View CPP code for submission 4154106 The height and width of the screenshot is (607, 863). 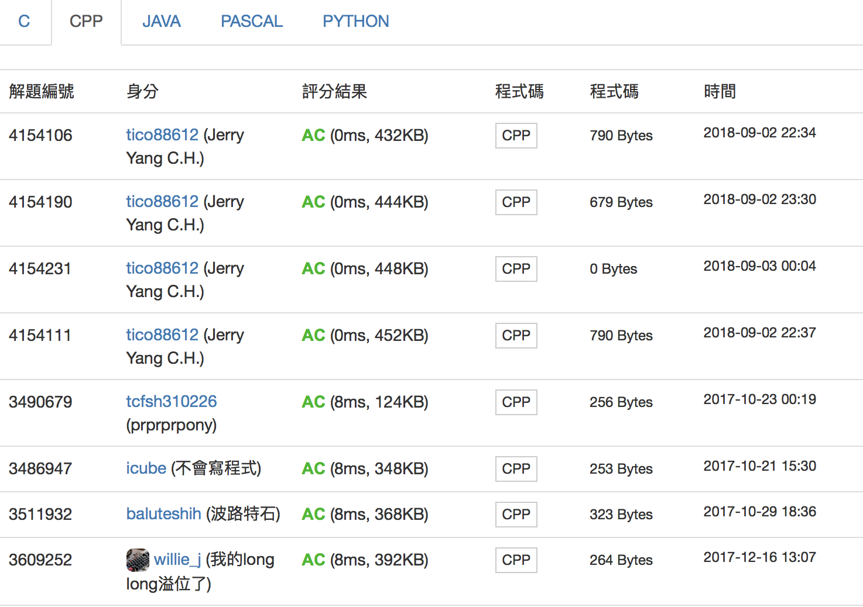coord(516,136)
